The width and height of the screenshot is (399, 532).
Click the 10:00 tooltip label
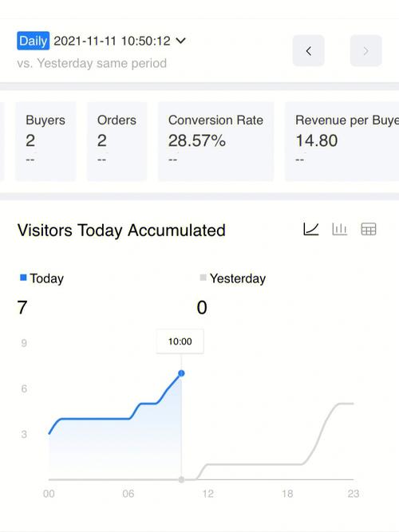point(180,341)
